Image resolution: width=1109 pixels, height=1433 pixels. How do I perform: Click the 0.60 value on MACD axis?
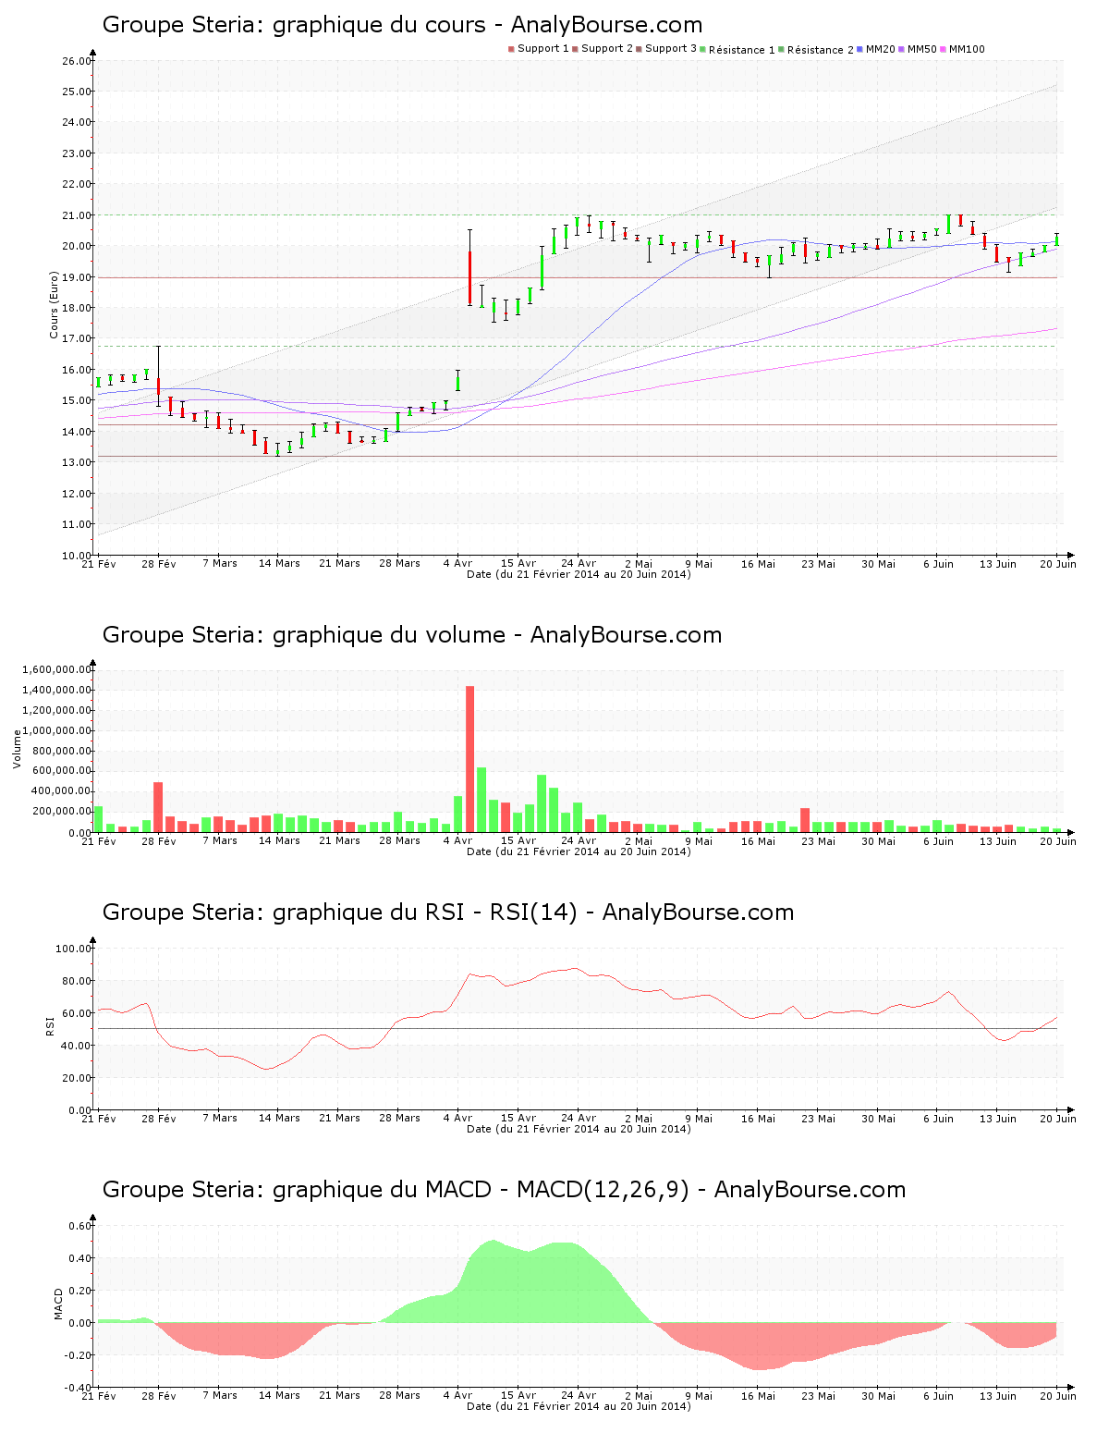coord(79,1226)
